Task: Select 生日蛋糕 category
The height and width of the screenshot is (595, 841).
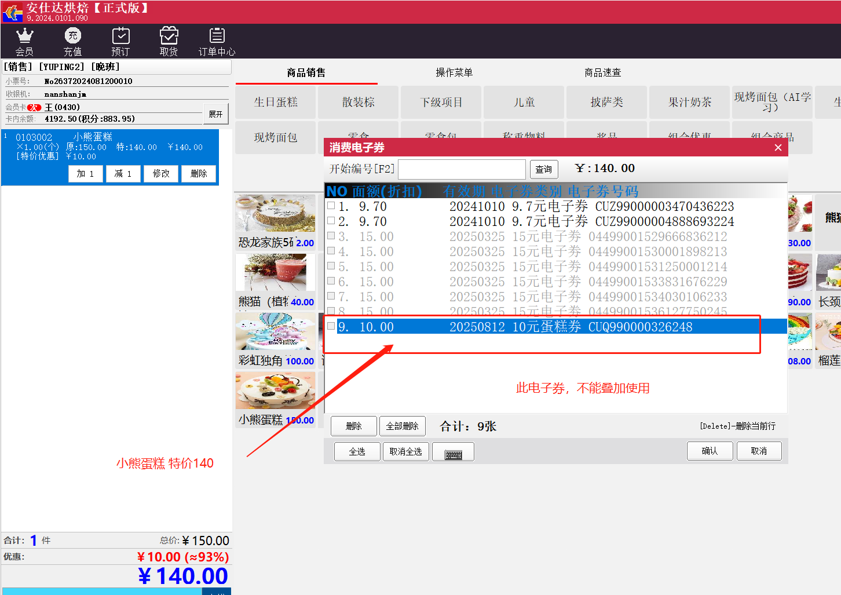Action: [276, 102]
